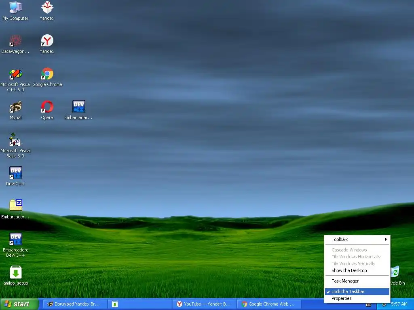Toggle the Lock the Taskbar option

coord(357,291)
